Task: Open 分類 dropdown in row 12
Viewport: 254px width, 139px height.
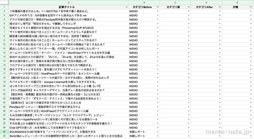Action: [x=251, y=53]
